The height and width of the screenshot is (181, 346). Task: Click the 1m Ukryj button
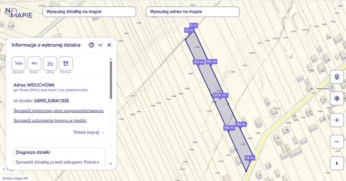[50, 63]
